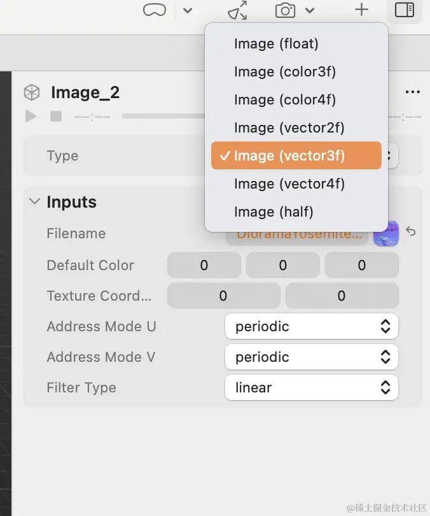Click the plus add button

(x=361, y=10)
